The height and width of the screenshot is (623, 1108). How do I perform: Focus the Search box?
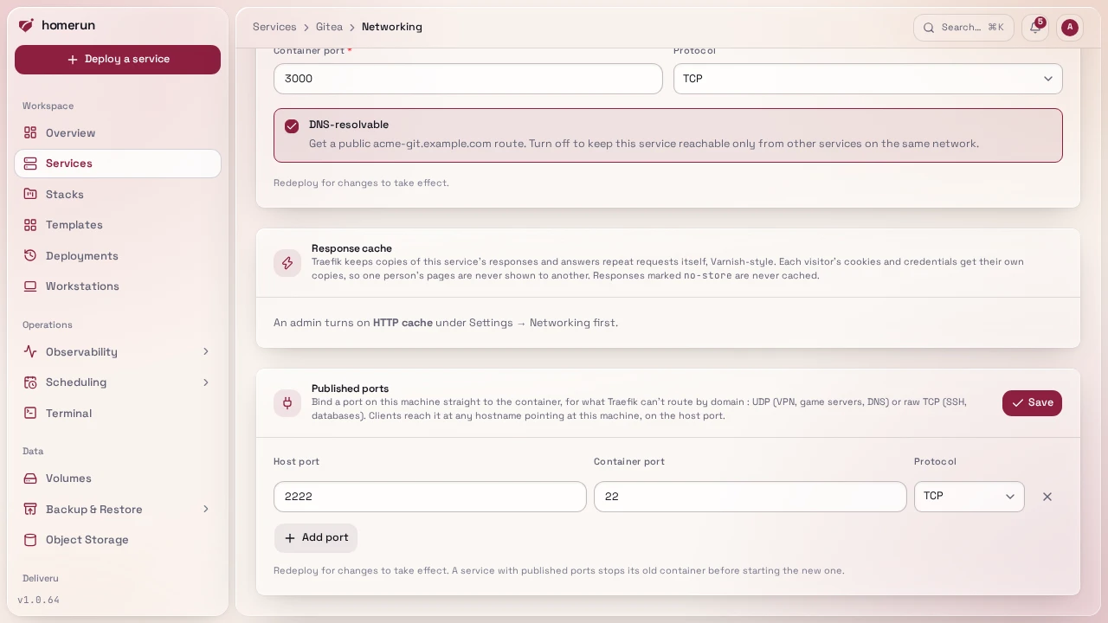pyautogui.click(x=963, y=28)
